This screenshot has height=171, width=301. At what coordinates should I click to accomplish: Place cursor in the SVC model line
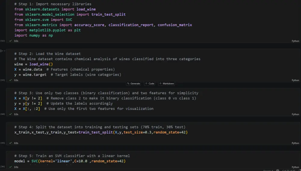tap(70, 161)
